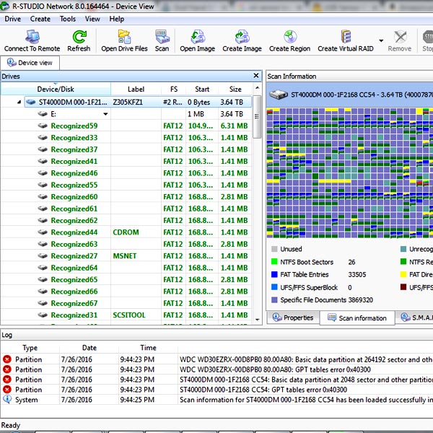This screenshot has width=433, height=433.
Task: Open the Drive menu
Action: (x=13, y=19)
